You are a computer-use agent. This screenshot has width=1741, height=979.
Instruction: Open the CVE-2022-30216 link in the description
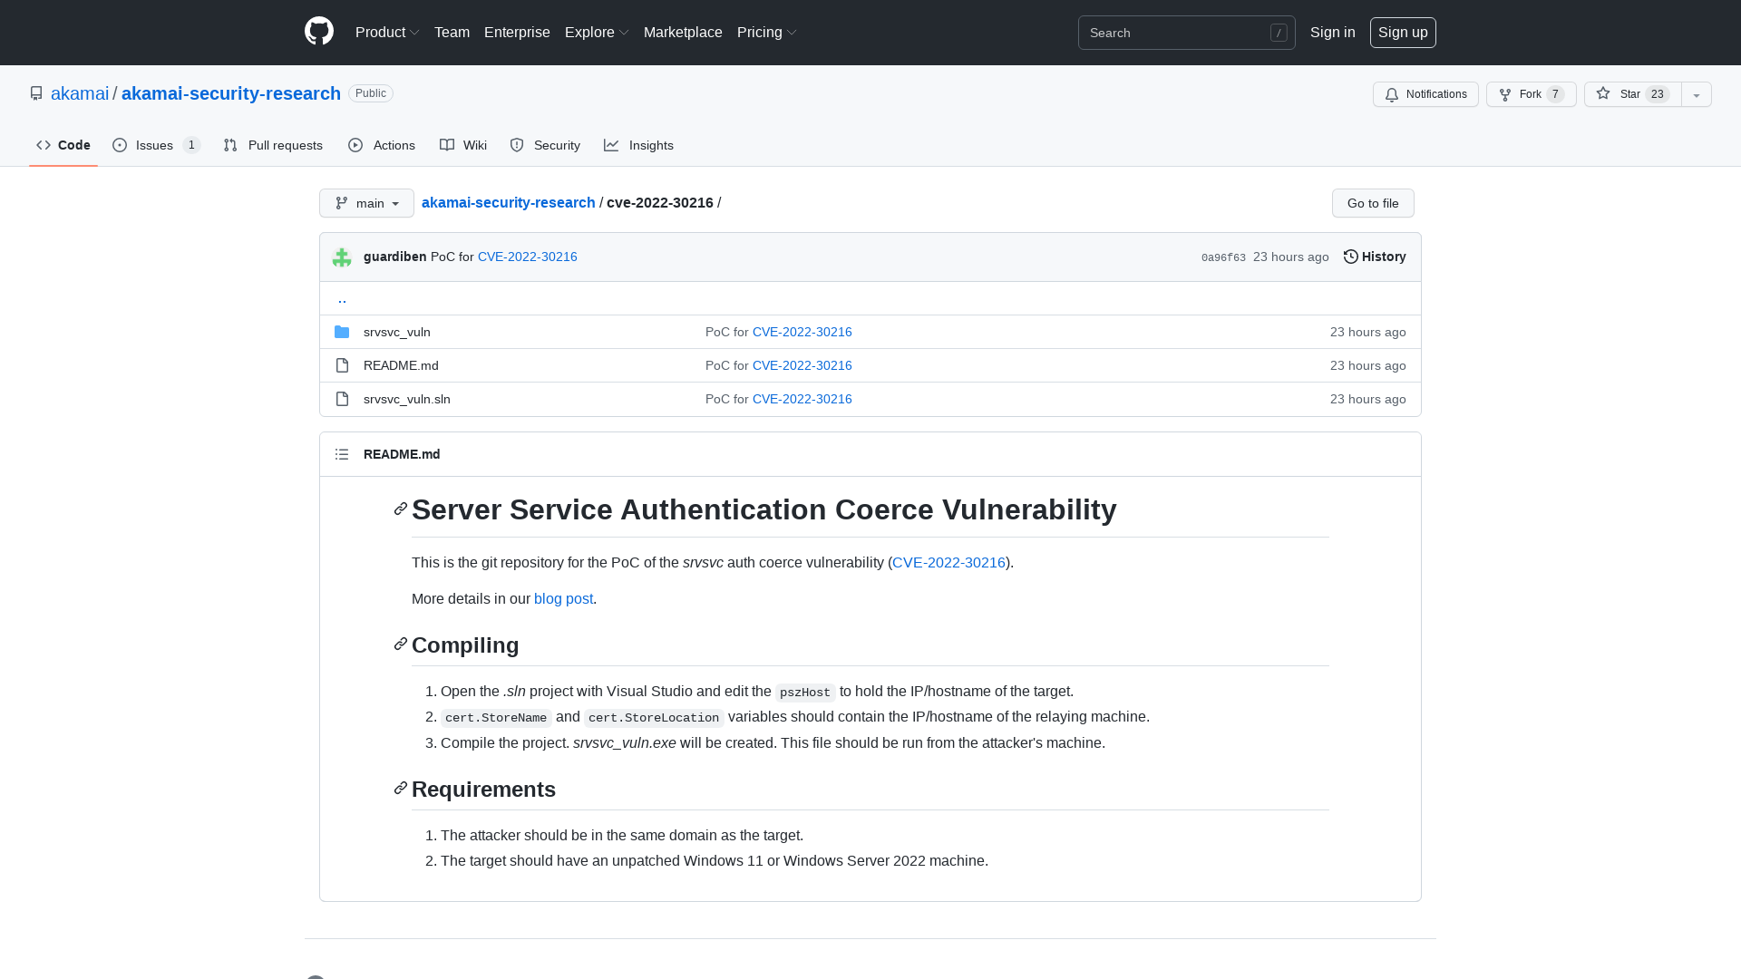point(948,562)
